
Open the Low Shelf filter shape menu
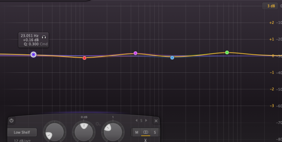click(x=22, y=132)
